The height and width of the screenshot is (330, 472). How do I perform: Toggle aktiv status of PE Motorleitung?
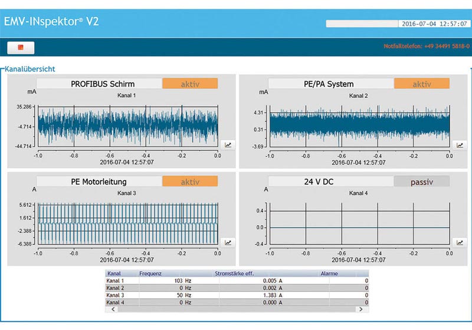pos(190,181)
